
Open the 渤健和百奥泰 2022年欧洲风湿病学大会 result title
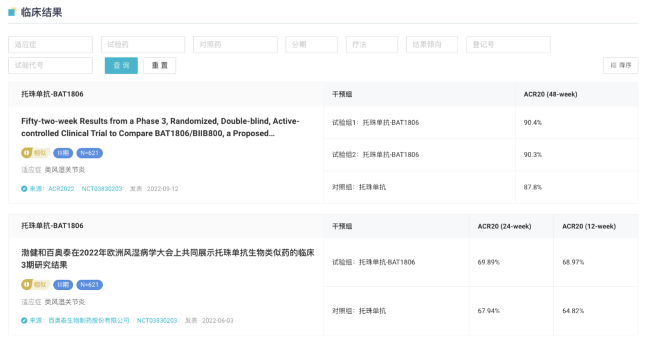click(167, 259)
